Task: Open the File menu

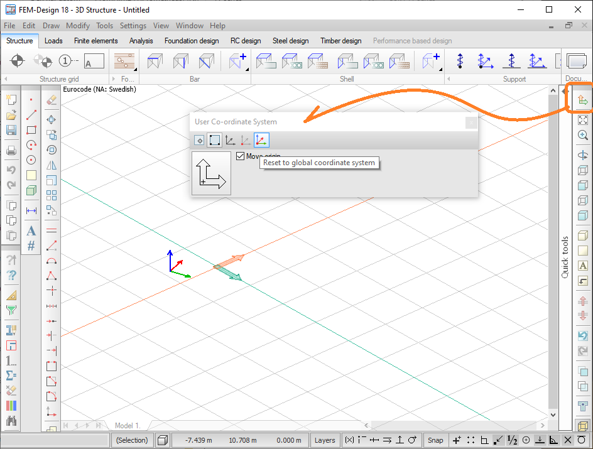Action: [9, 26]
